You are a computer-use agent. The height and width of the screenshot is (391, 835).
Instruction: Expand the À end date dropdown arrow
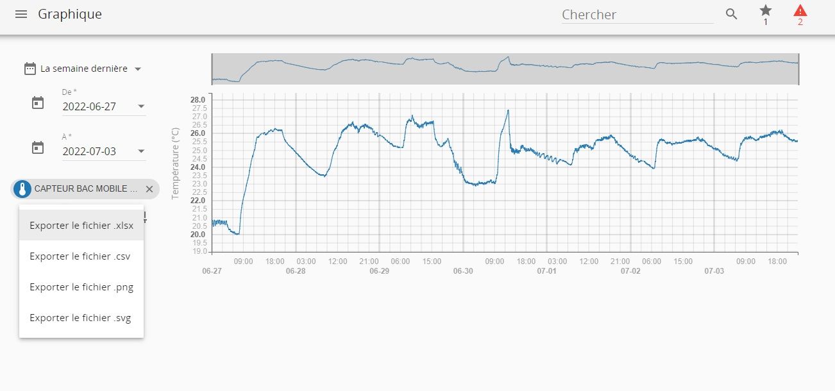141,151
